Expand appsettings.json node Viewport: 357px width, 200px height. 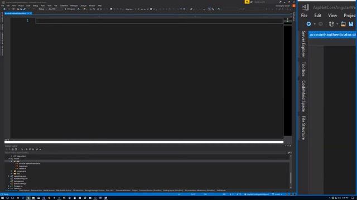[9, 176]
